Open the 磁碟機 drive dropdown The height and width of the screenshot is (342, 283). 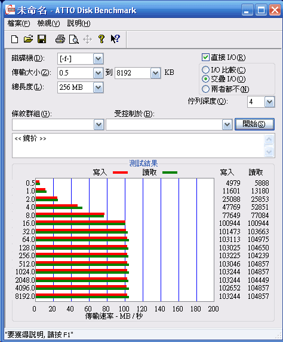click(99, 59)
